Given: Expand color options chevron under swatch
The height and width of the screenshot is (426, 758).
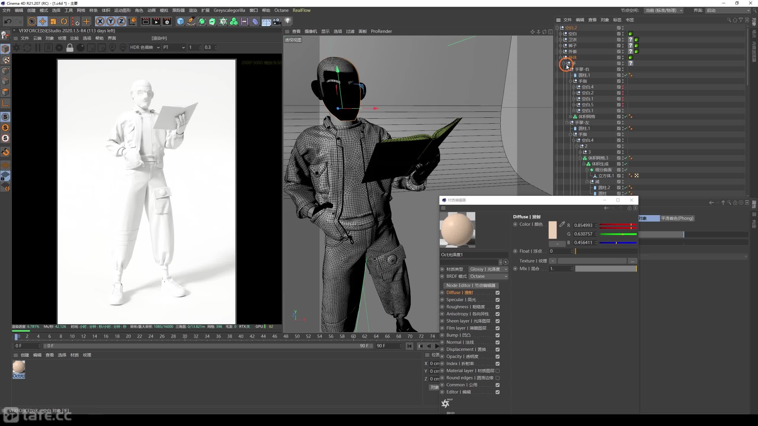Looking at the screenshot, I should [x=557, y=244].
